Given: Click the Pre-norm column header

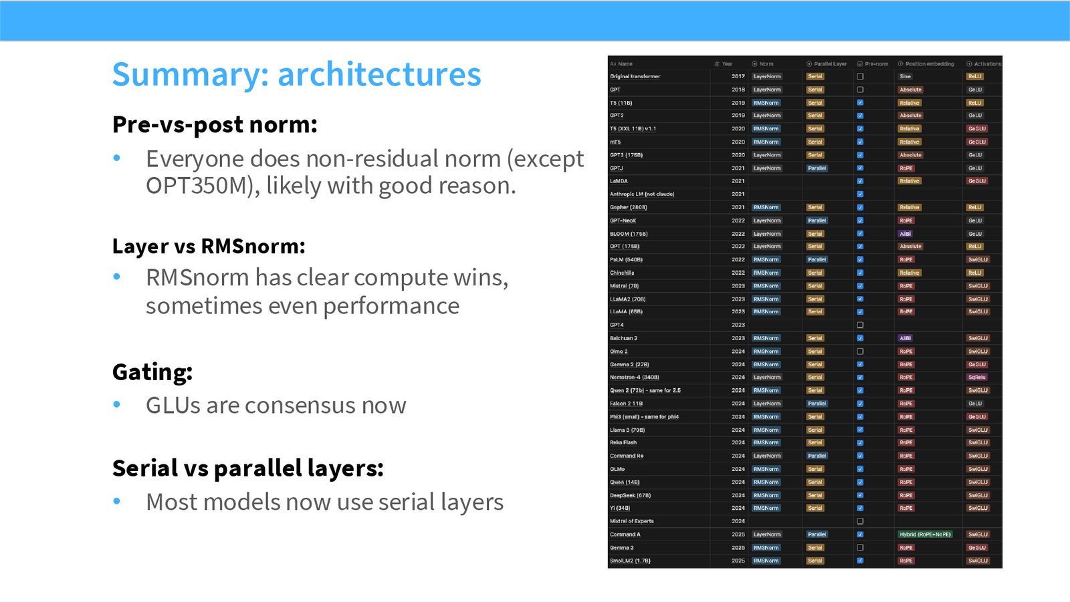Looking at the screenshot, I should click(x=873, y=64).
